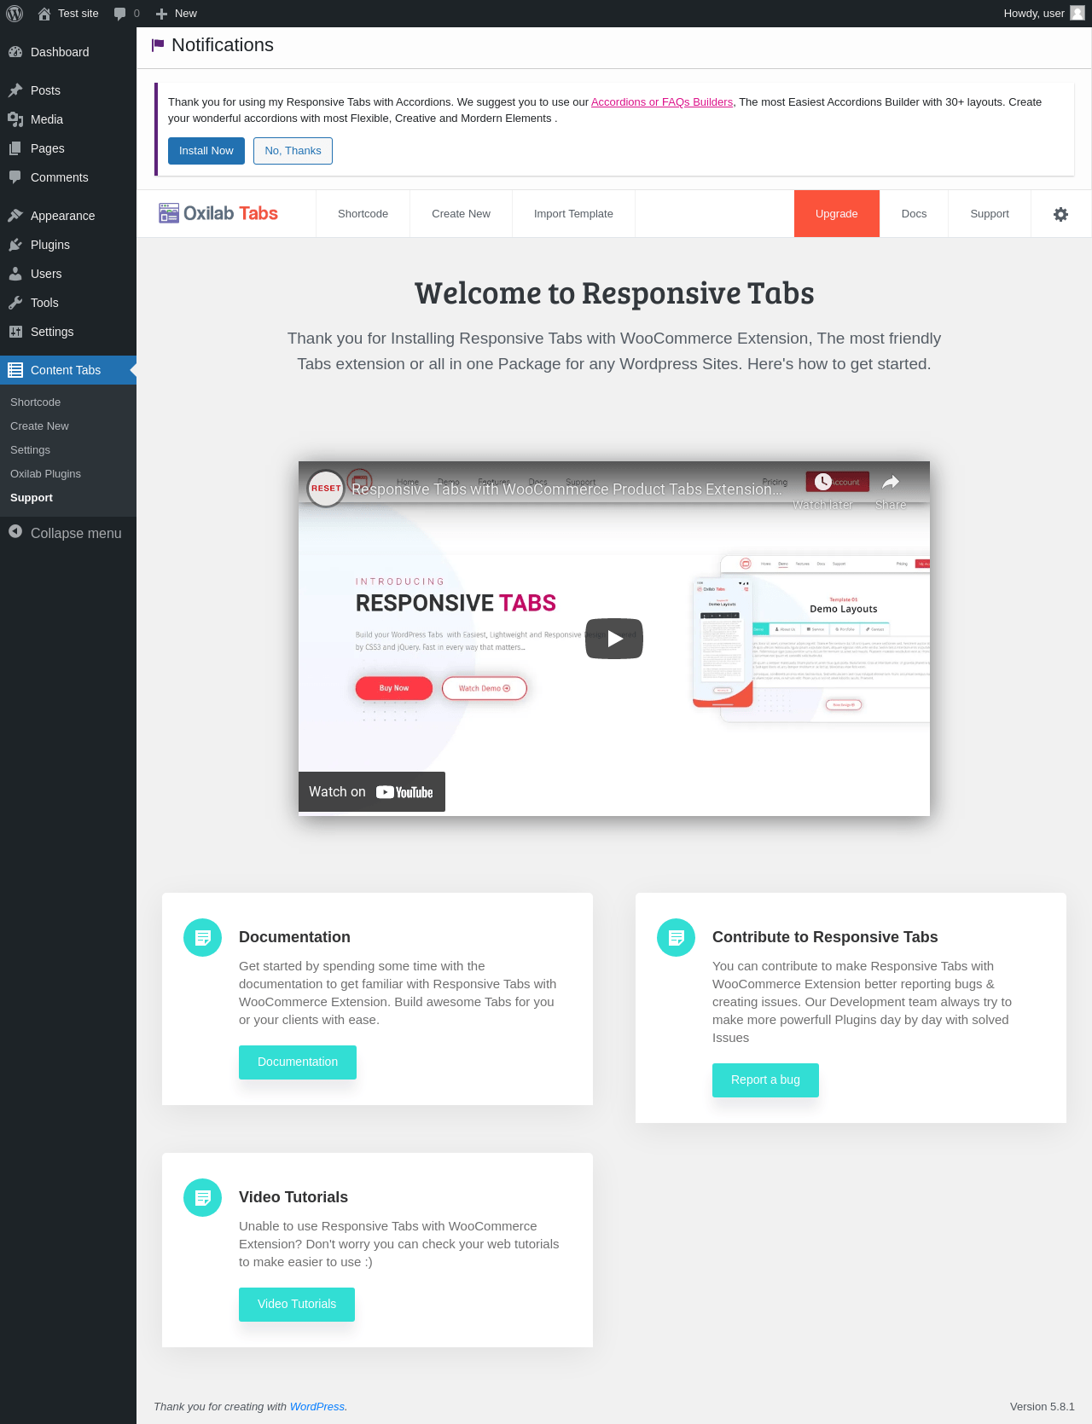Click the Oxilab Tabs logo
1092x1424 pixels.
click(x=218, y=213)
